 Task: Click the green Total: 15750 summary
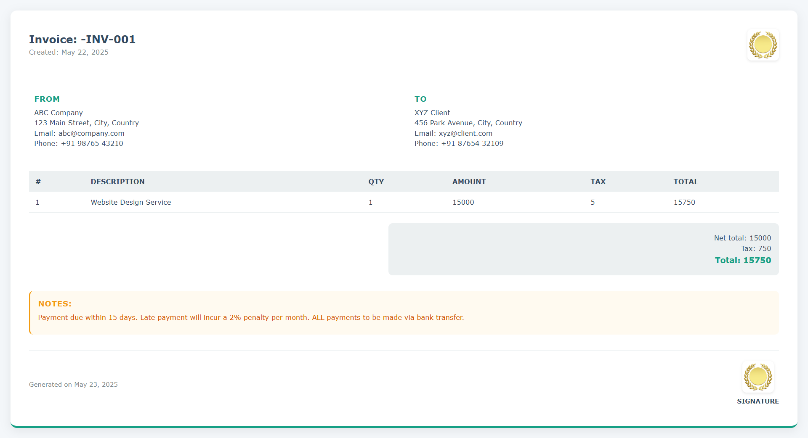tap(743, 260)
